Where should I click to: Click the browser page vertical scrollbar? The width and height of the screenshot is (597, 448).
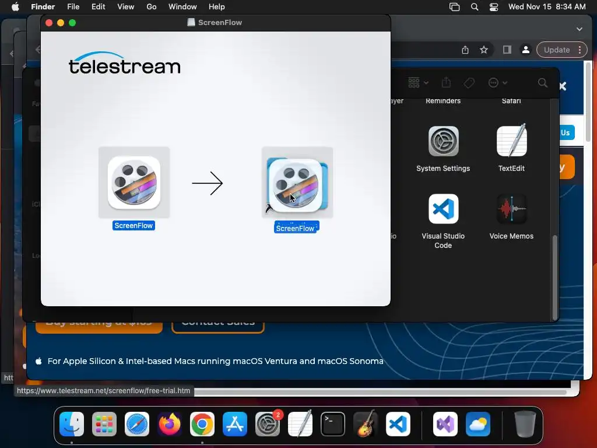pos(588,102)
